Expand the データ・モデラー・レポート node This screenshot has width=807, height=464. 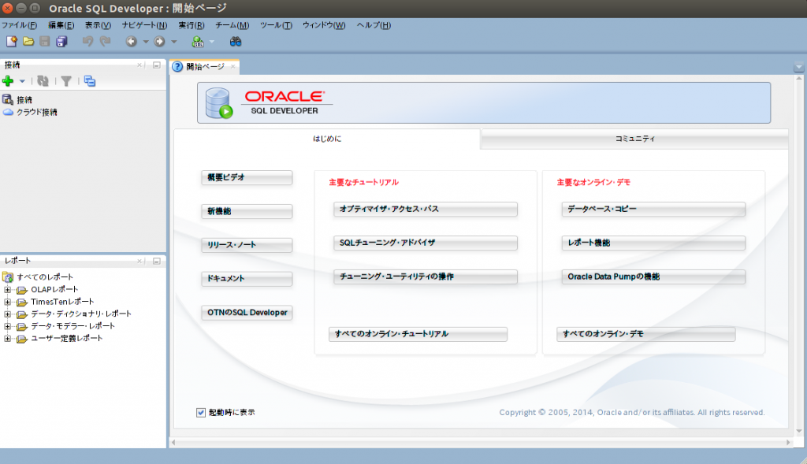tap(7, 326)
